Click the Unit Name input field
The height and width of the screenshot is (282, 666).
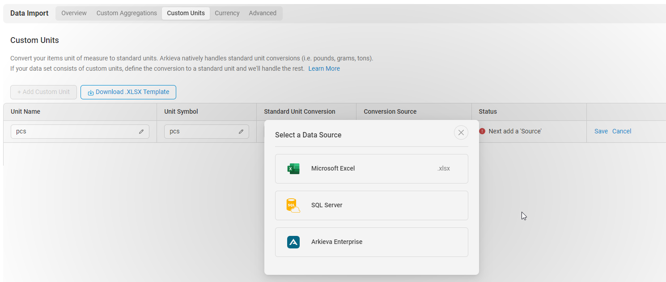click(x=80, y=132)
